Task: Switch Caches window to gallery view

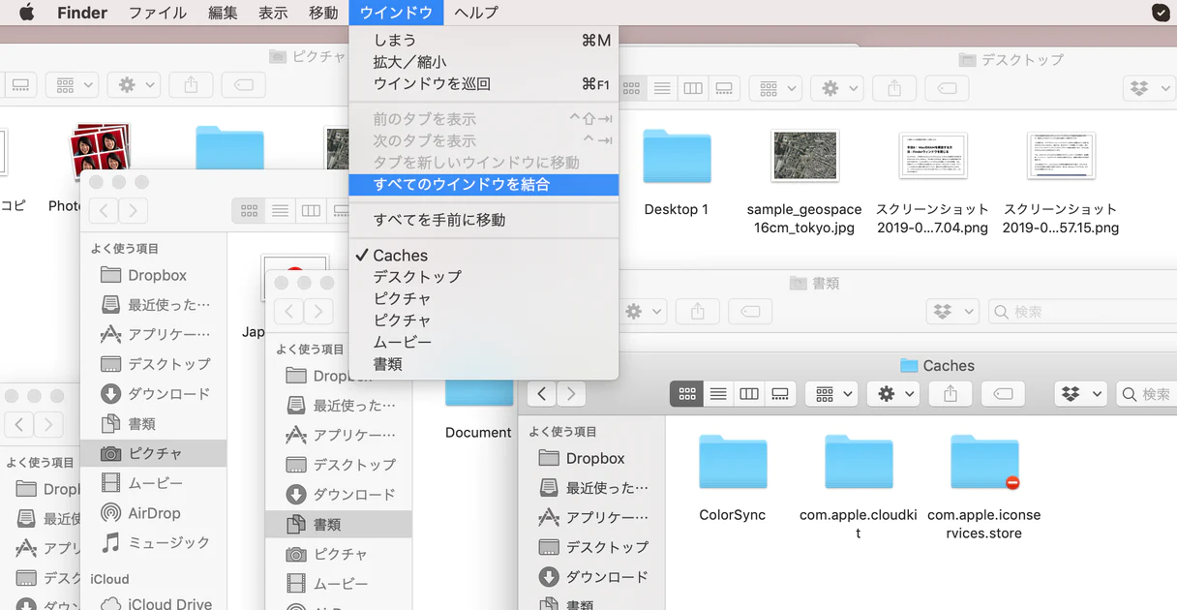Action: click(780, 394)
